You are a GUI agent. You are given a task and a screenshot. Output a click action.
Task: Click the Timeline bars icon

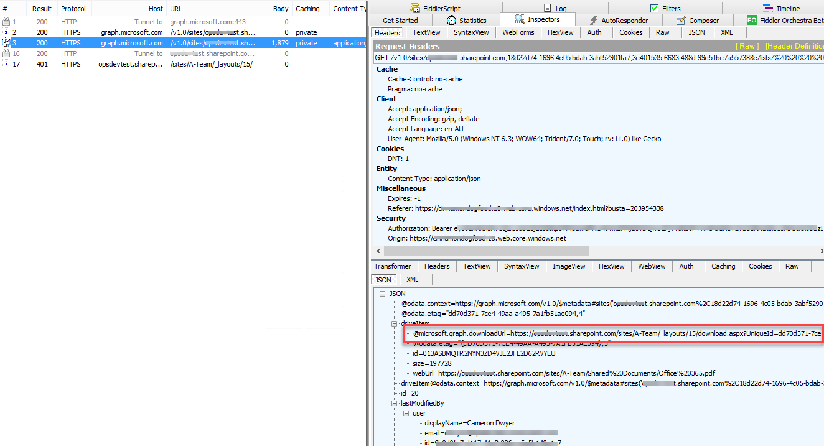point(768,8)
